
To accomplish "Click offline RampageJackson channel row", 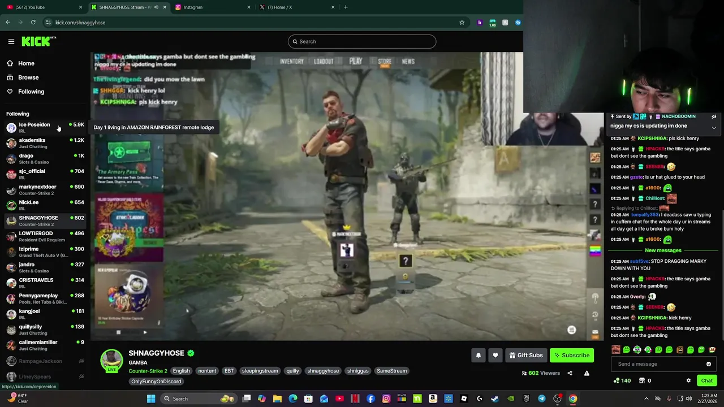I will coord(45,361).
